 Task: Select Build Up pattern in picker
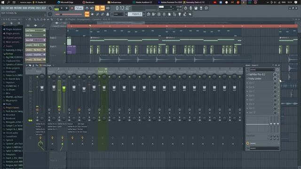(x=35, y=35)
